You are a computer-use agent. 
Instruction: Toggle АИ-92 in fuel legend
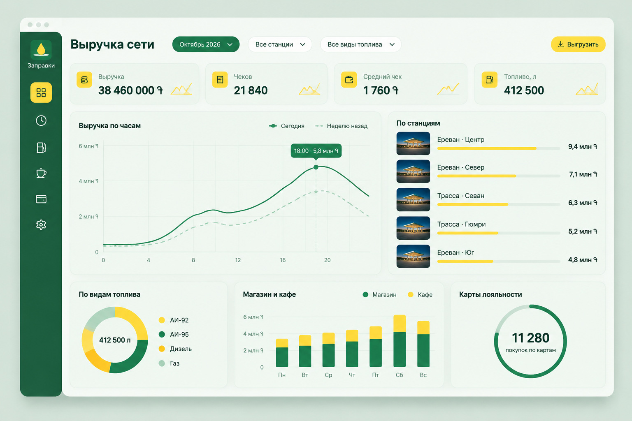(x=173, y=320)
